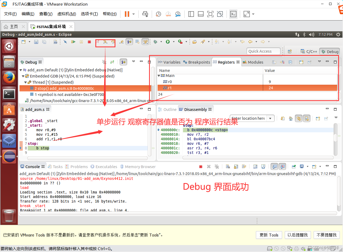Clear the Console output
The image size is (343, 252).
228,166
